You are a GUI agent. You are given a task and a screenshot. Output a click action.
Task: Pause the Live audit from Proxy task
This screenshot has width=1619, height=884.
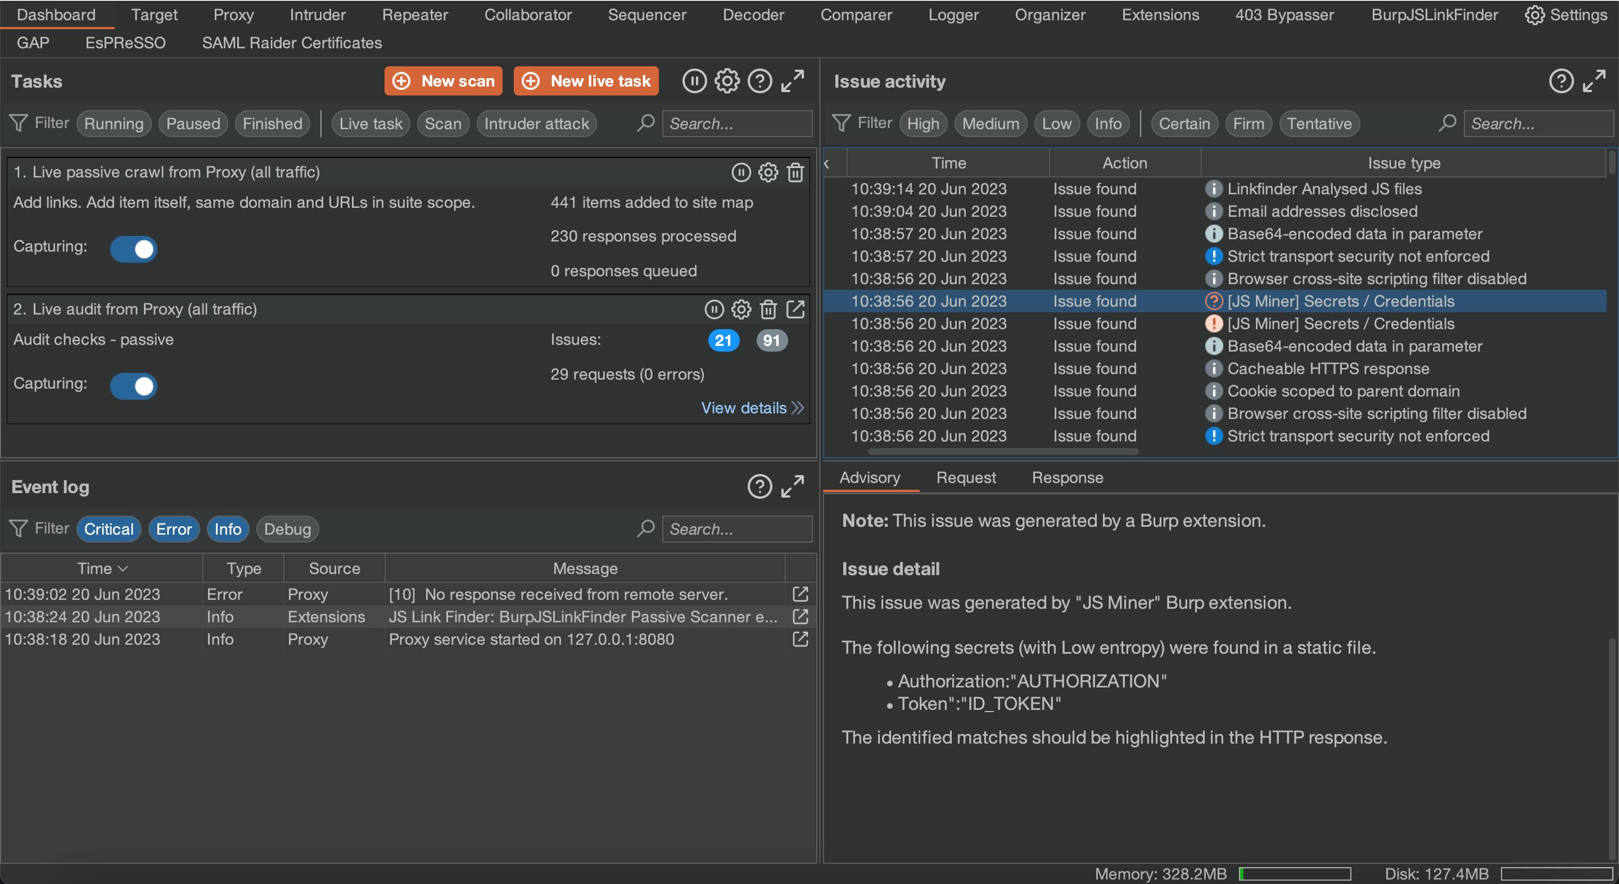(x=714, y=309)
